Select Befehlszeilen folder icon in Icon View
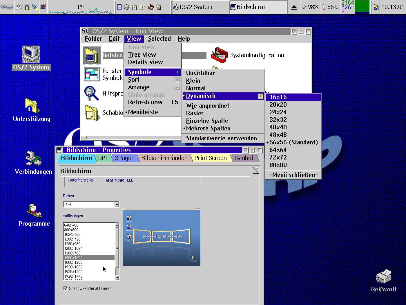 [92, 55]
